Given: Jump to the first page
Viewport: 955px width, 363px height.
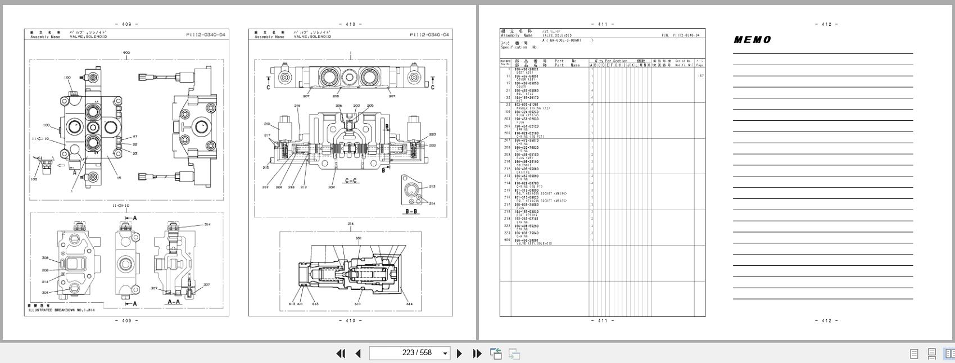Looking at the screenshot, I should click(x=341, y=353).
